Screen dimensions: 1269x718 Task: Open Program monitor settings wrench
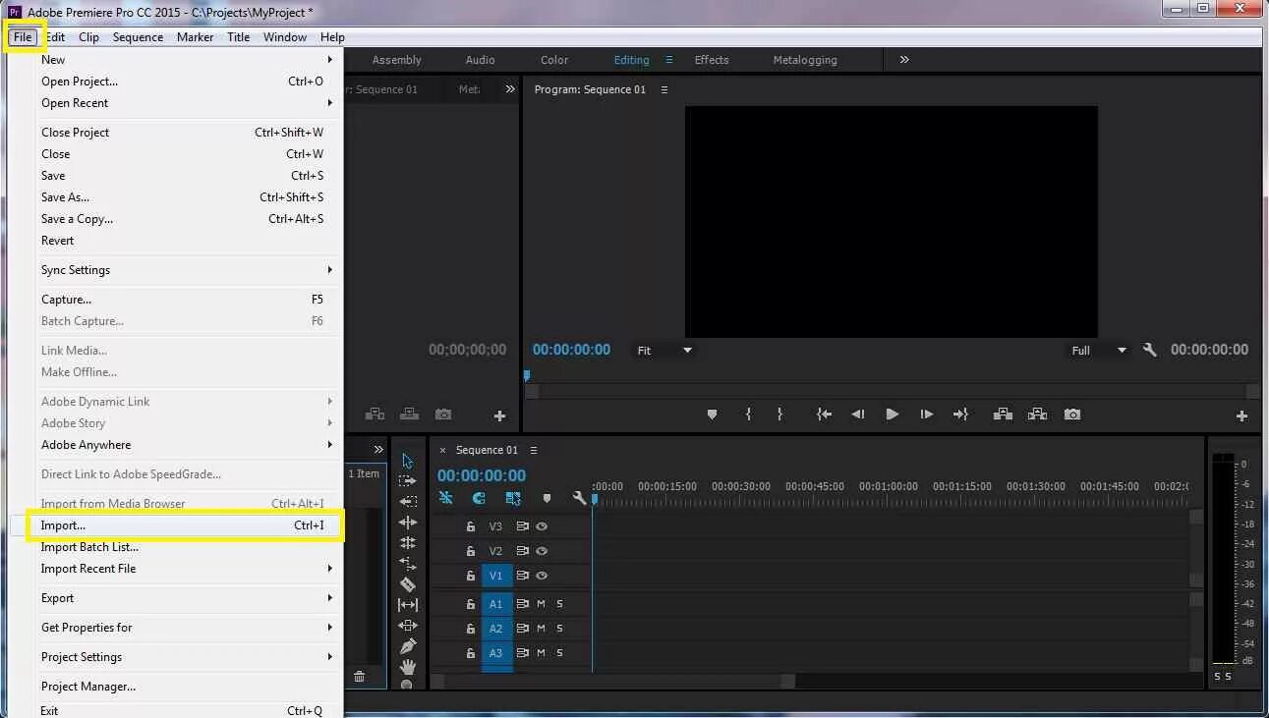click(1149, 350)
